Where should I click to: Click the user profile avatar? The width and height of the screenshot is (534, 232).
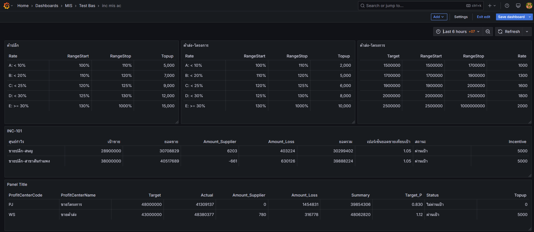[x=529, y=6]
